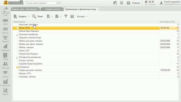Screen dimensions: 181x102
Task: Click the Идентификатор column header
Action: pyautogui.click(x=165, y=22)
